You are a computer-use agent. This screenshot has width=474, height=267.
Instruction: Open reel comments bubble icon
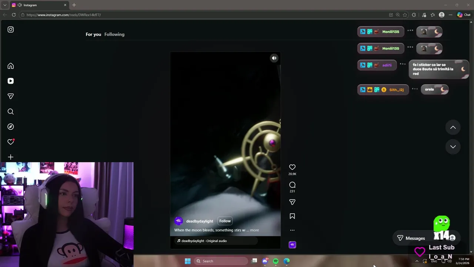[x=292, y=185]
